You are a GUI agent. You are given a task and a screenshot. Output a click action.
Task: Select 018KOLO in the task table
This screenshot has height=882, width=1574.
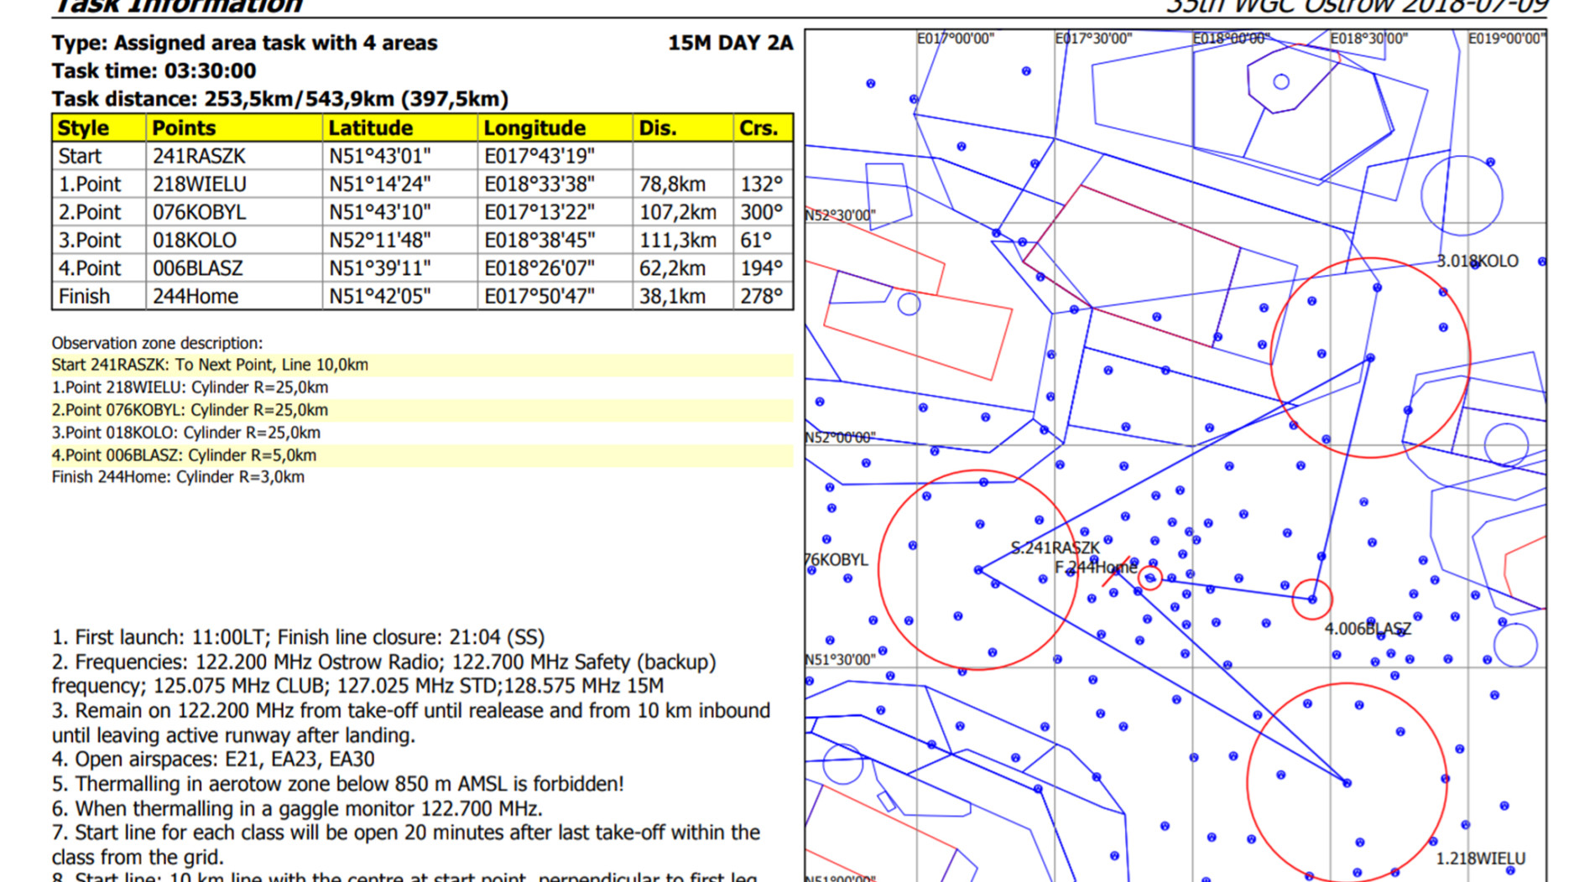[x=195, y=241]
